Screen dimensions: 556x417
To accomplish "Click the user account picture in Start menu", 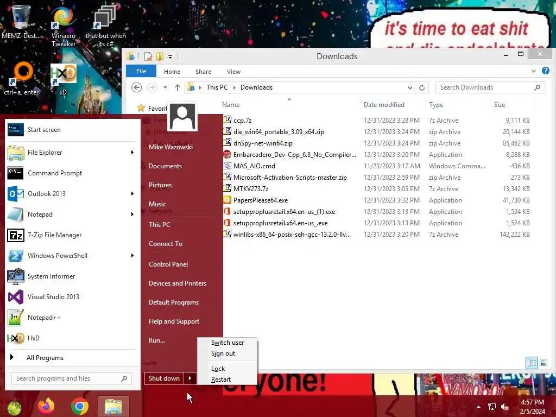I will (182, 116).
